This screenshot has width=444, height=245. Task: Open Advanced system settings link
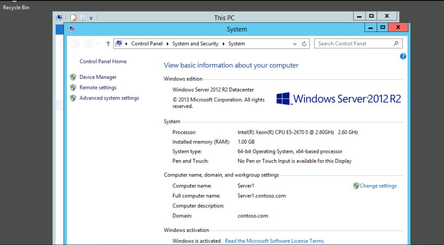click(109, 98)
